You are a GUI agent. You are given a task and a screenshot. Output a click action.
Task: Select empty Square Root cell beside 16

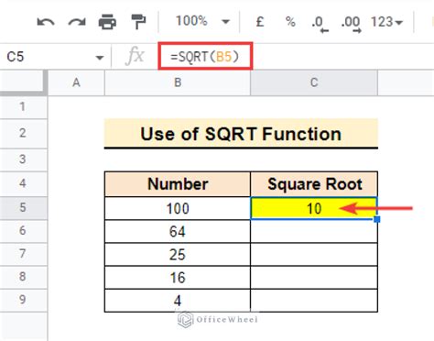[x=314, y=278]
